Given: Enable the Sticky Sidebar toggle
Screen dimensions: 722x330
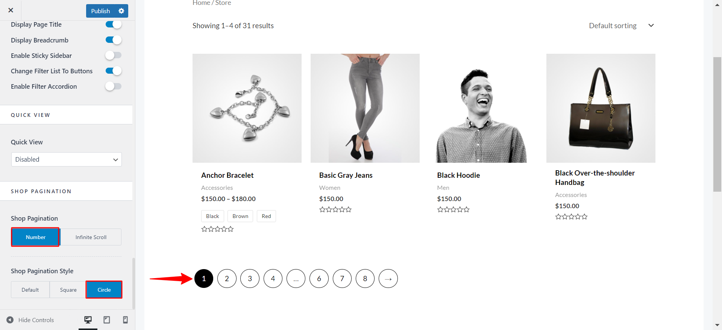Looking at the screenshot, I should 114,55.
